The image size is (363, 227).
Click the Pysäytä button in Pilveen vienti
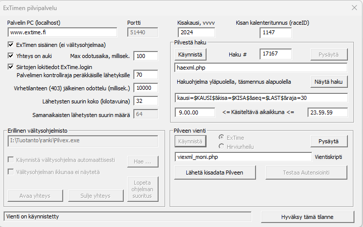329,141
